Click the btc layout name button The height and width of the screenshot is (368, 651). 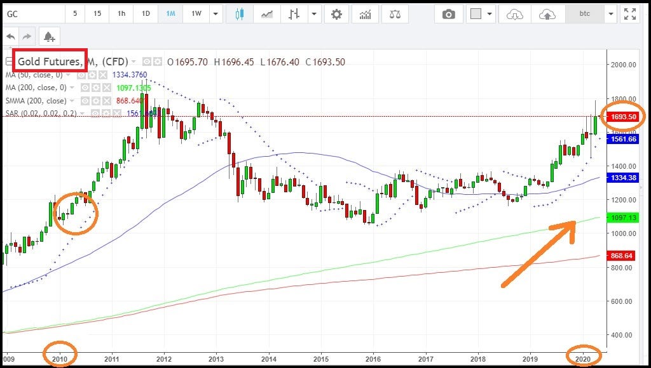tap(585, 14)
